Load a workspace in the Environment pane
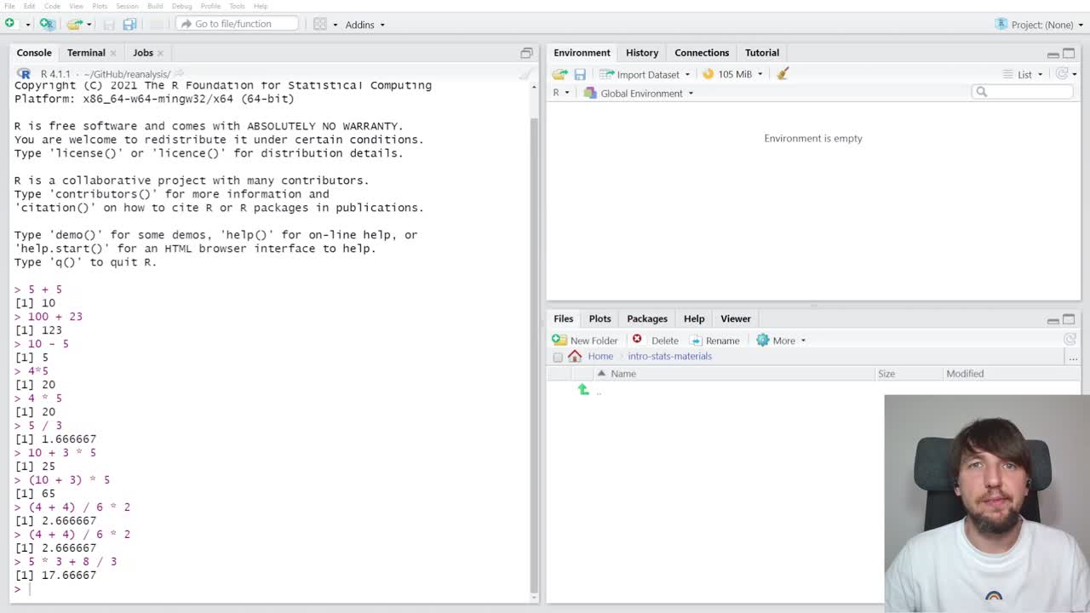The height and width of the screenshot is (613, 1090). [559, 74]
